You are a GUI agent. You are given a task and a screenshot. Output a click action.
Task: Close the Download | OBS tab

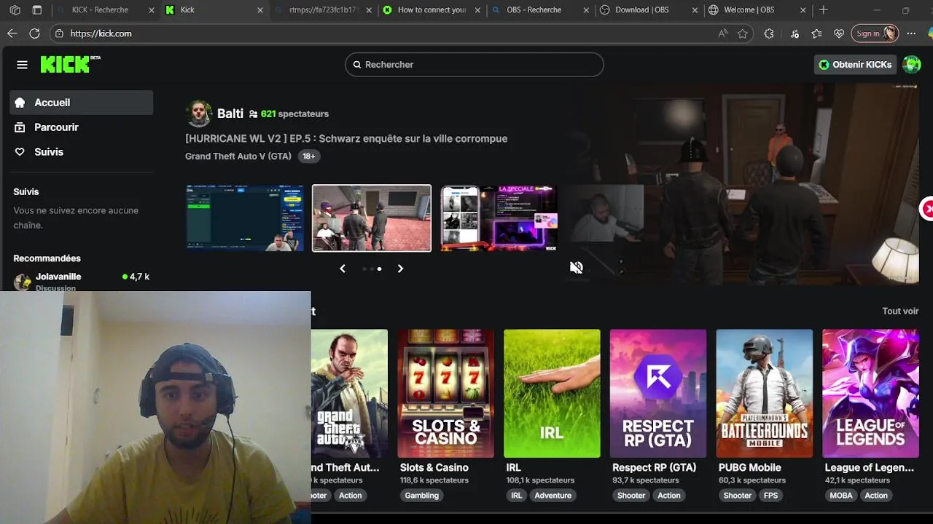[695, 10]
